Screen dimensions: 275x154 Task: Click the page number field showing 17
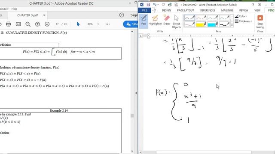click(x=57, y=24)
